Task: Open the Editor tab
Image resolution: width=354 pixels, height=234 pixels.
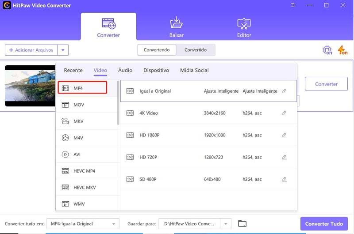Action: [244, 27]
